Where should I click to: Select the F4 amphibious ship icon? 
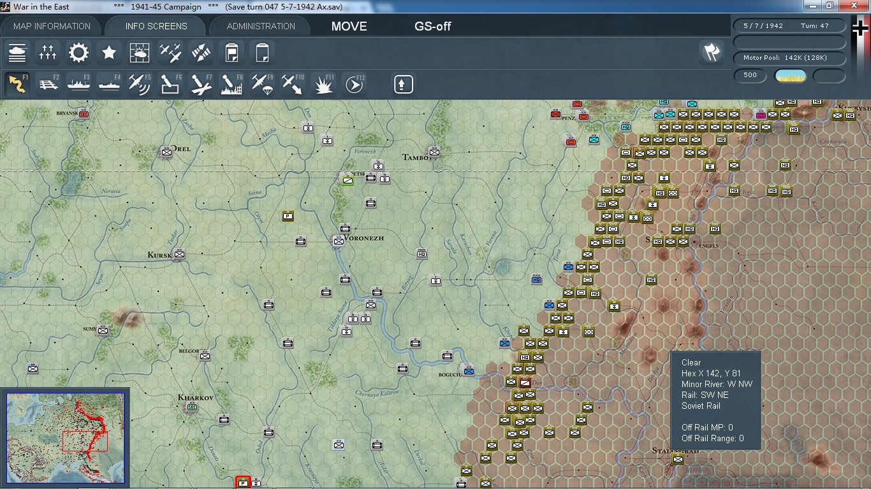[x=109, y=84]
